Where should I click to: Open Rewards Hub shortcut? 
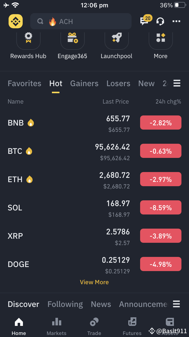tap(28, 38)
